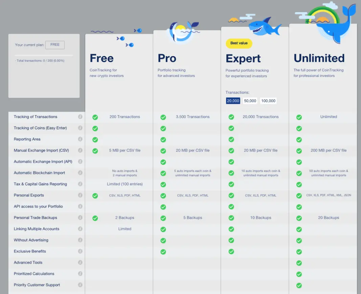Click CSV, XLS, PDF, HTML, XML, JSON text
Screen dimensions: 361x294
tap(329, 195)
